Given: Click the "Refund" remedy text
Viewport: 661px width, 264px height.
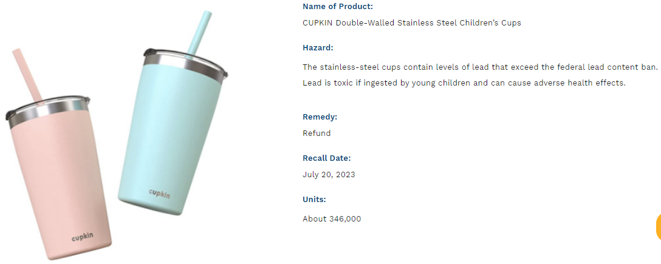Looking at the screenshot, I should [x=317, y=134].
